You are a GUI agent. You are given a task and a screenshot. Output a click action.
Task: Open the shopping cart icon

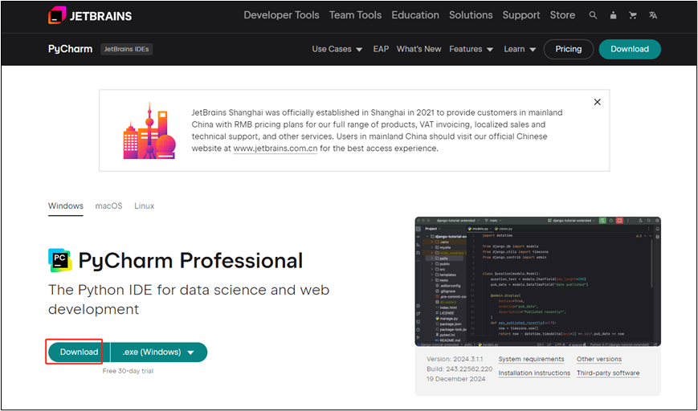[x=633, y=15]
